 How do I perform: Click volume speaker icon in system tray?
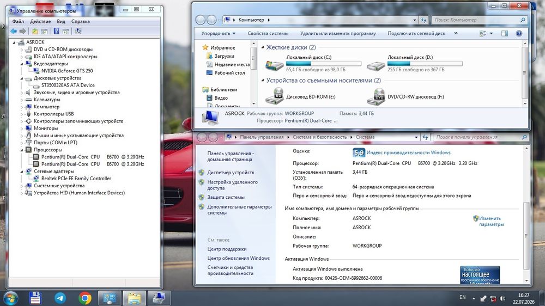pyautogui.click(x=502, y=298)
